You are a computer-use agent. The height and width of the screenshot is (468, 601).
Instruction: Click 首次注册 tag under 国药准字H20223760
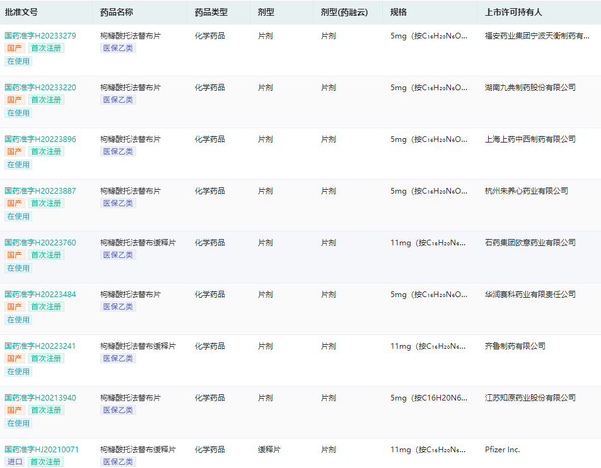point(46,255)
